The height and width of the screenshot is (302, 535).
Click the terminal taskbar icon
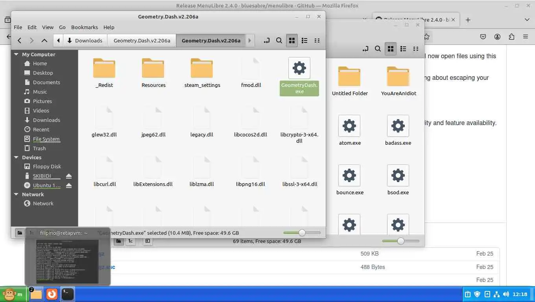(x=68, y=294)
